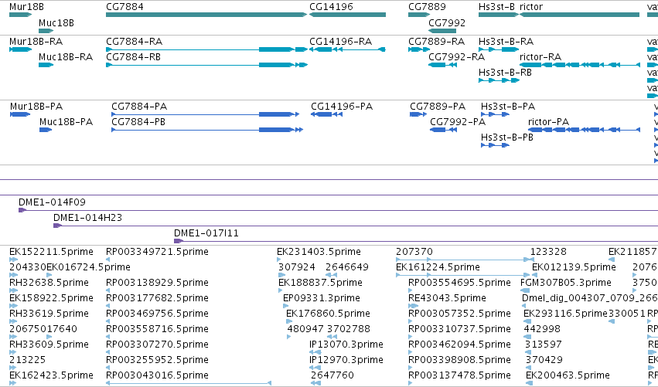658x387 pixels.
Task: Click coding sequence CG7992-PA
Action: (458, 122)
